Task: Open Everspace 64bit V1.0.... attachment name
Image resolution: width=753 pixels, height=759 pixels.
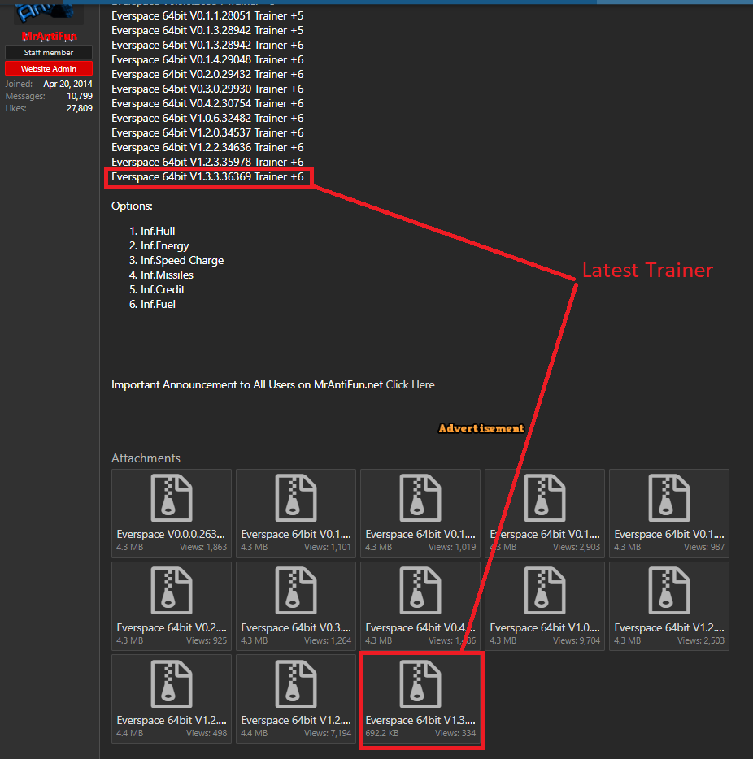Action: [x=545, y=628]
